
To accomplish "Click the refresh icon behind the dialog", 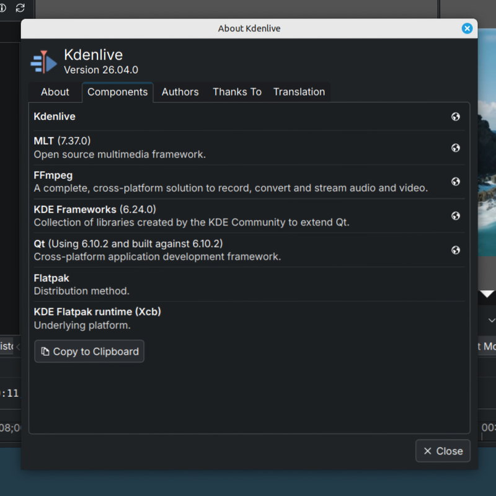I will [20, 8].
